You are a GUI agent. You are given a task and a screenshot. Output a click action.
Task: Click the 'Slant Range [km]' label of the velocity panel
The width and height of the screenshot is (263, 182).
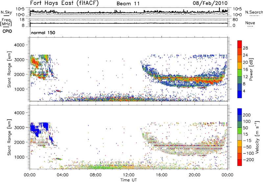(x=9, y=137)
